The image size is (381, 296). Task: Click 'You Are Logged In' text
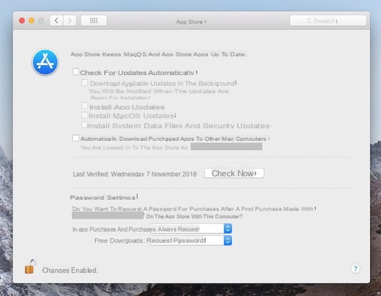tap(134, 148)
